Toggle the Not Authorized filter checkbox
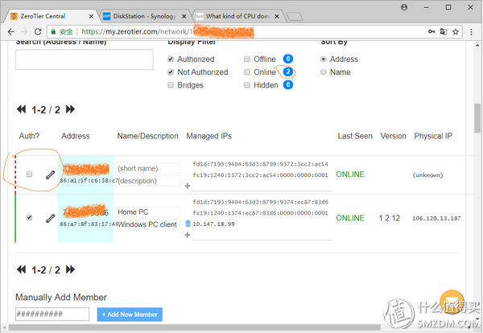This screenshot has width=483, height=333. coord(171,72)
